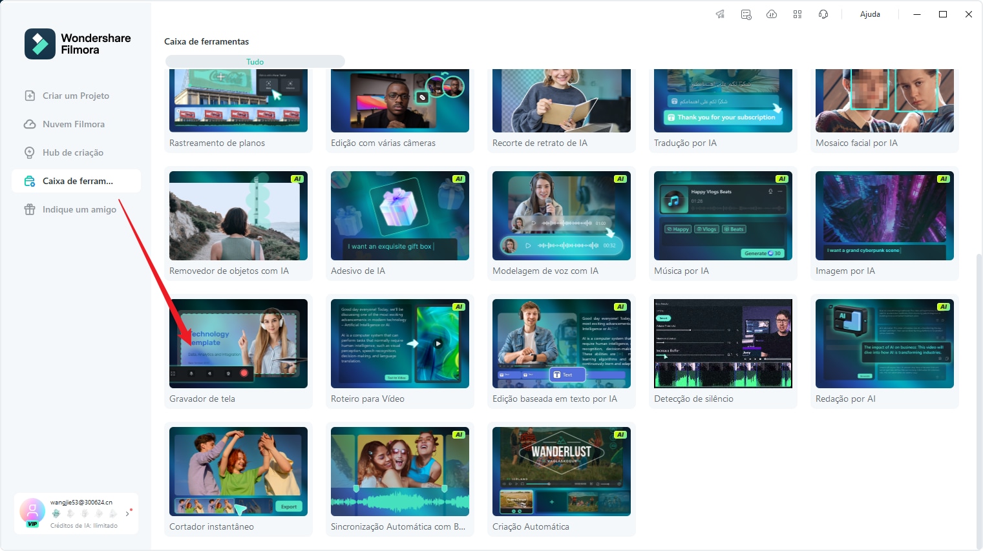Viewport: 983px width, 551px height.
Task: Expand account details chevron arrow
Action: (128, 514)
